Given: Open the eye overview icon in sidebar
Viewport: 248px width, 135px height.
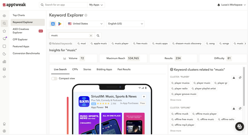Looking at the screenshot, I should 4,16.
